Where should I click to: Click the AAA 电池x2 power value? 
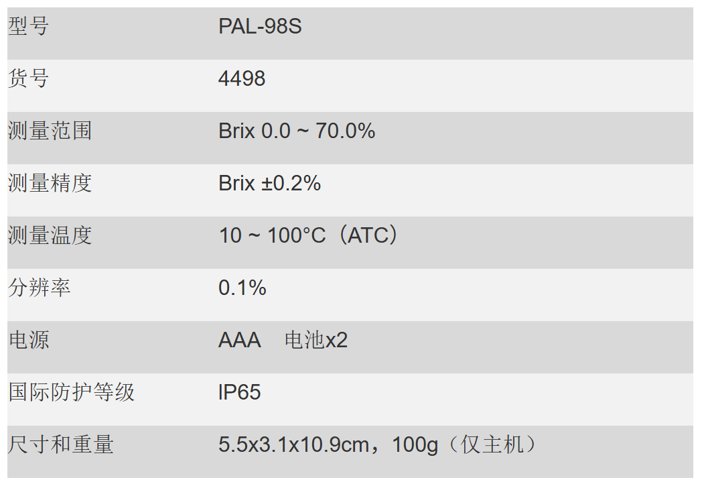(283, 341)
